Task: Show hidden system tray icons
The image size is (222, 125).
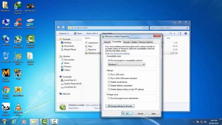Action: [194, 122]
